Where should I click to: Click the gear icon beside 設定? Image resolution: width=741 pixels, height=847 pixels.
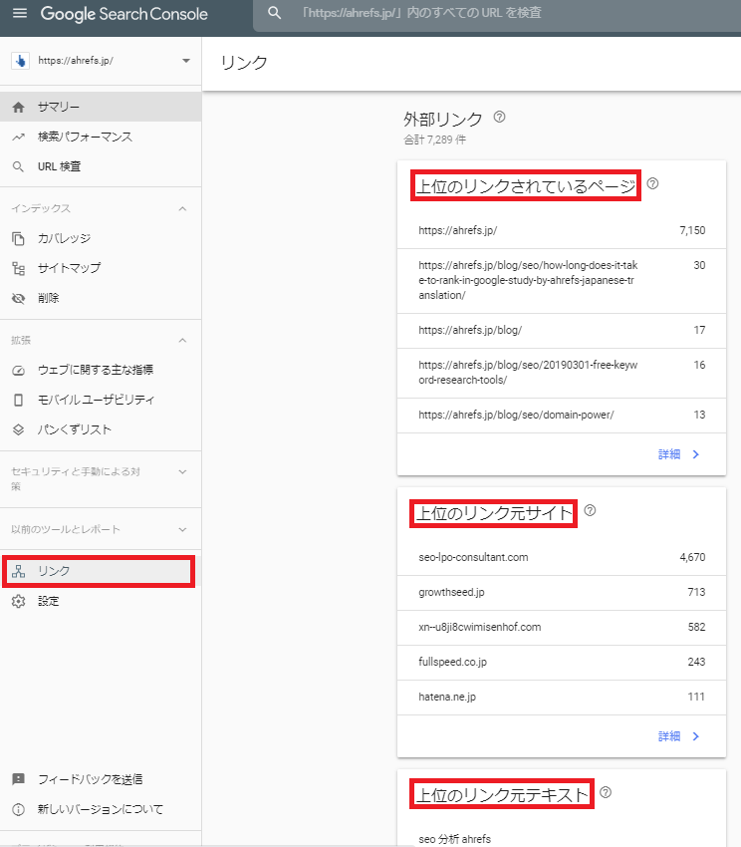18,601
